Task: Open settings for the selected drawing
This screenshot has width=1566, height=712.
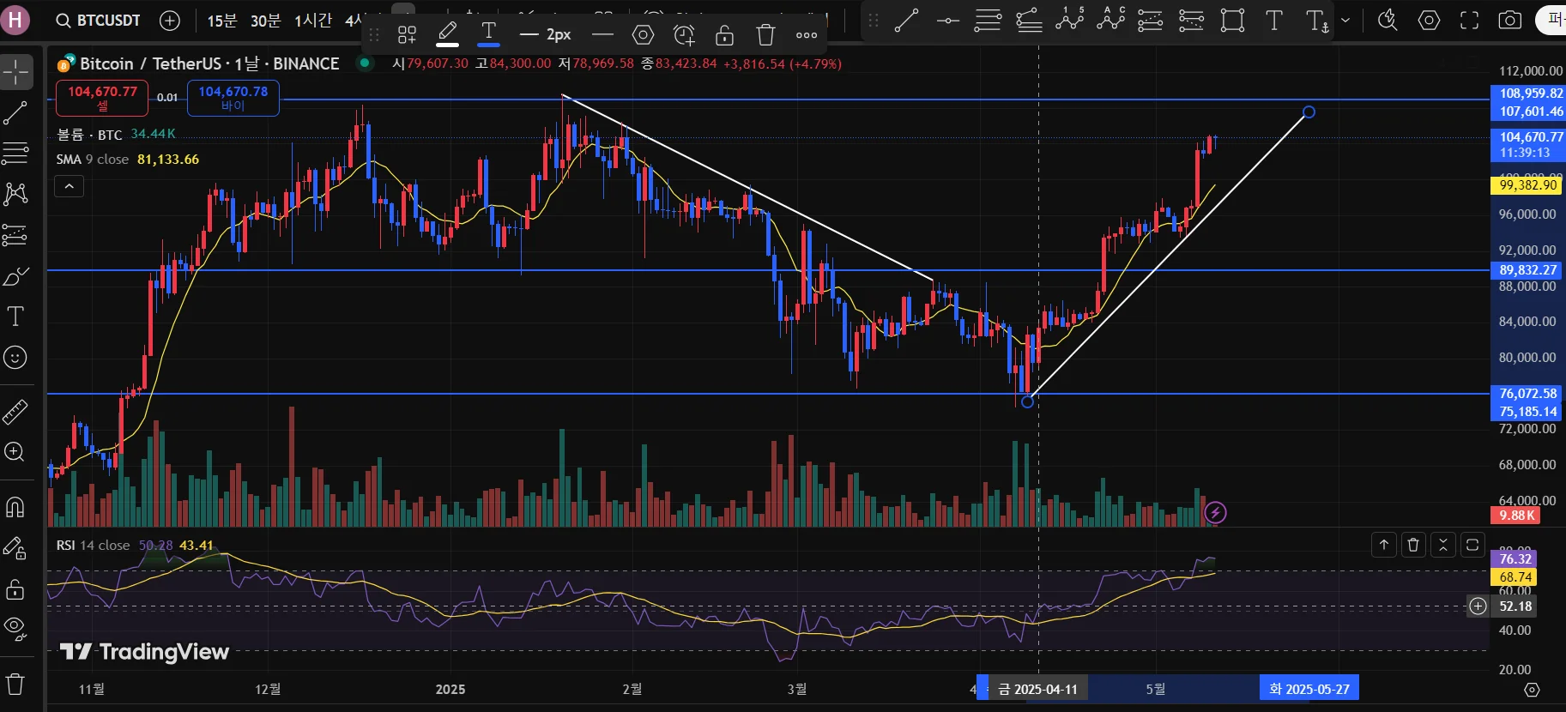Action: click(x=643, y=34)
